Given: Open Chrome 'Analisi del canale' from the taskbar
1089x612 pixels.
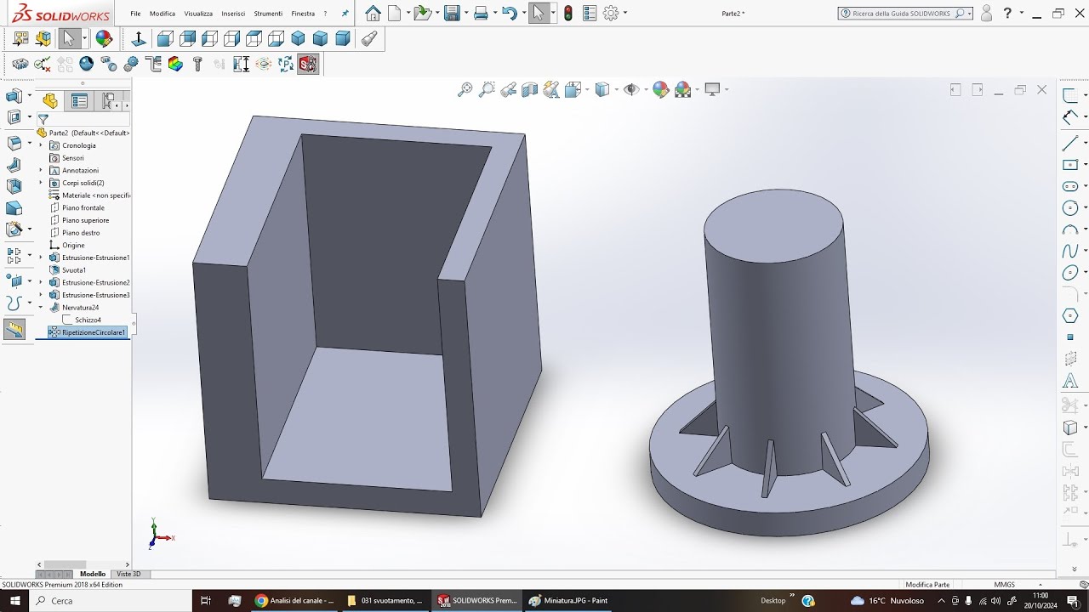Looking at the screenshot, I should point(294,600).
